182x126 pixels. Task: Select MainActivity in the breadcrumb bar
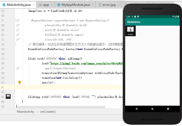pyautogui.click(x=26, y=112)
